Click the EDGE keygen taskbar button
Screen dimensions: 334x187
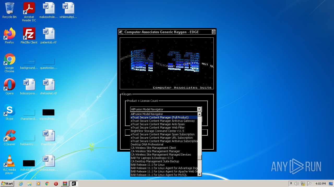pos(74,184)
